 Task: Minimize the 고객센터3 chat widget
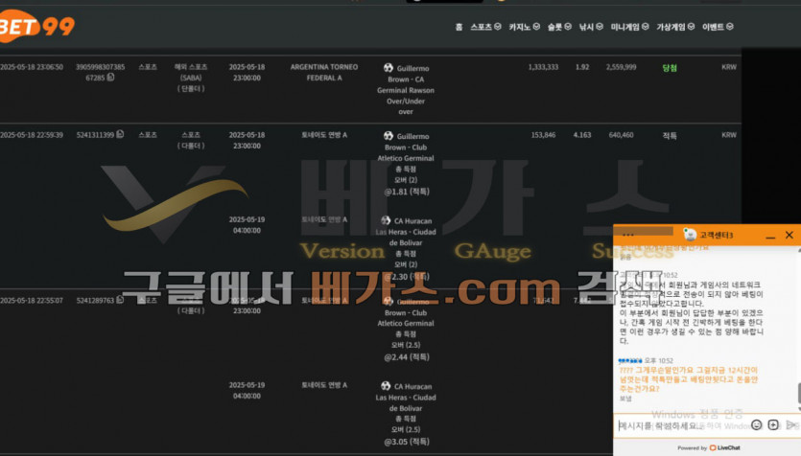tap(770, 236)
